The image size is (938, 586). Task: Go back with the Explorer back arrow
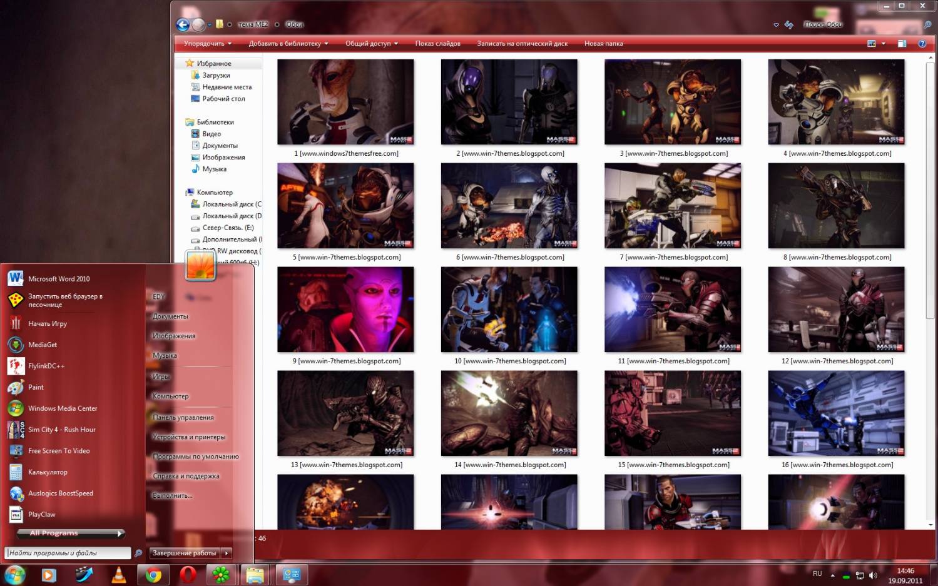183,24
